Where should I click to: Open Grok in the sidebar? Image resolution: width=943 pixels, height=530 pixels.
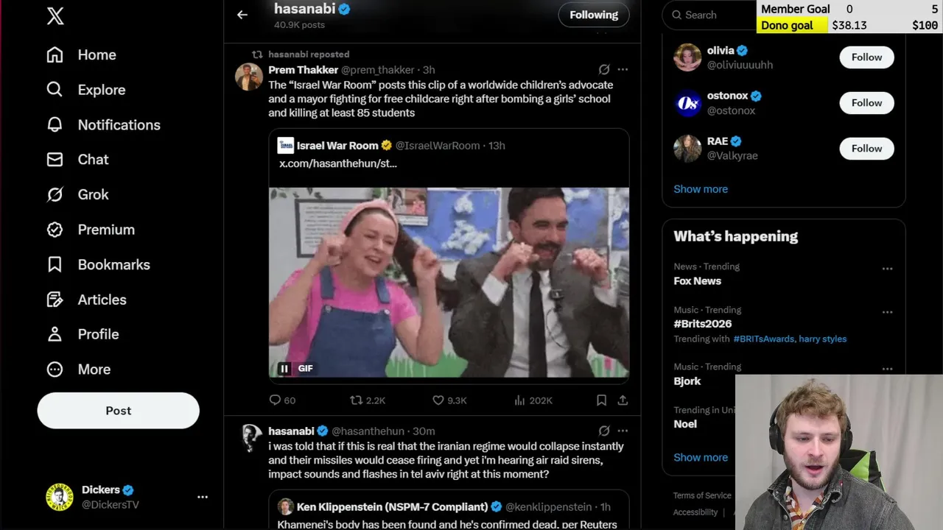[77, 194]
